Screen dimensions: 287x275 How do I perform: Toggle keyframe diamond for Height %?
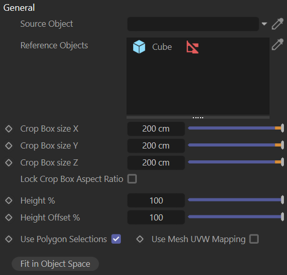point(9,200)
